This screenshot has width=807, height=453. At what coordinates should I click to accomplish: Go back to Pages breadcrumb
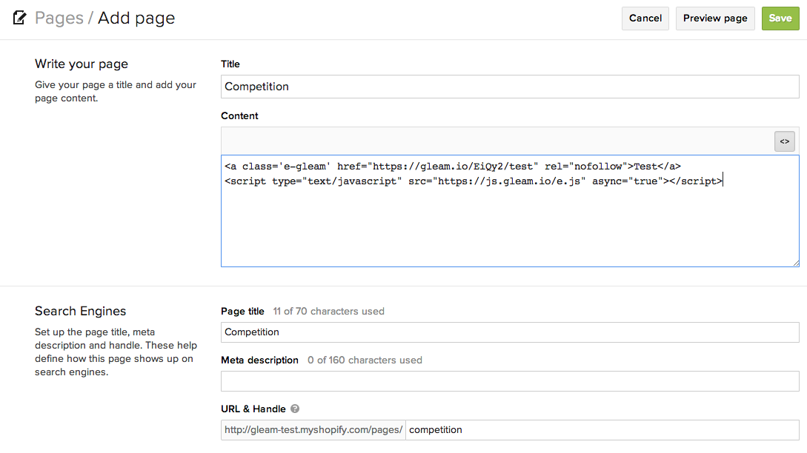(x=59, y=18)
